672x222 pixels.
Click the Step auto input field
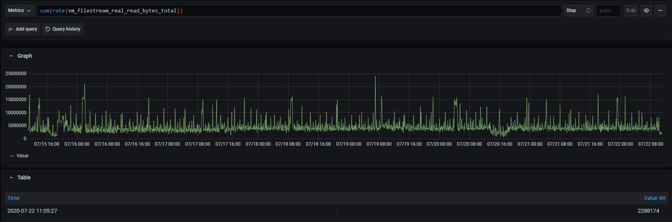[608, 10]
